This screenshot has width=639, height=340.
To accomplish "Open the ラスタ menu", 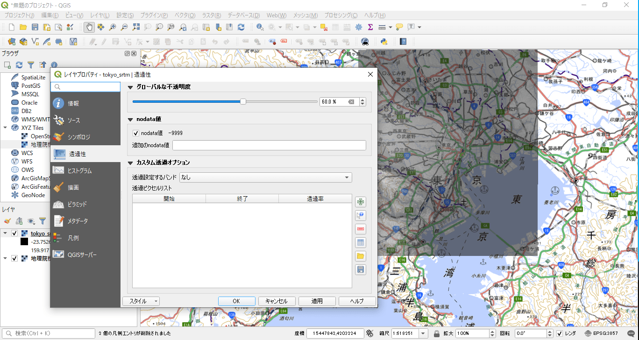I will point(212,15).
